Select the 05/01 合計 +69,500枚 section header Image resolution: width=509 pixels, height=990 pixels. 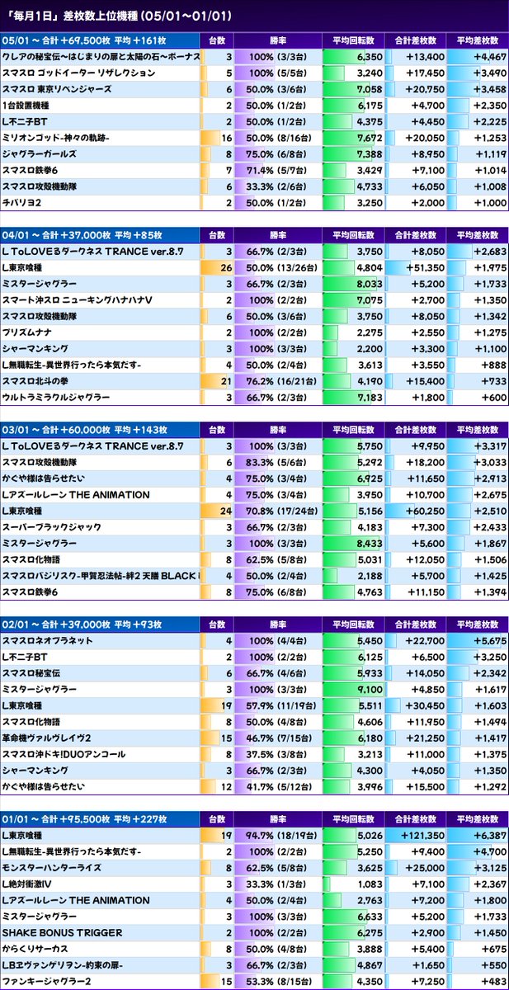pyautogui.click(x=100, y=39)
